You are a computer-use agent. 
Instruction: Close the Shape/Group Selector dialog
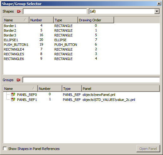pyautogui.click(x=159, y=4)
